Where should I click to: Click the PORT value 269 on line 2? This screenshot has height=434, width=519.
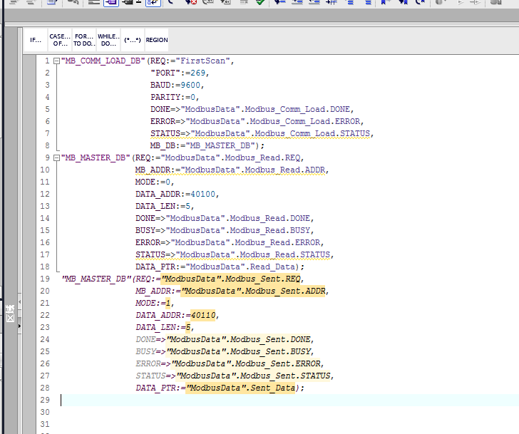197,73
